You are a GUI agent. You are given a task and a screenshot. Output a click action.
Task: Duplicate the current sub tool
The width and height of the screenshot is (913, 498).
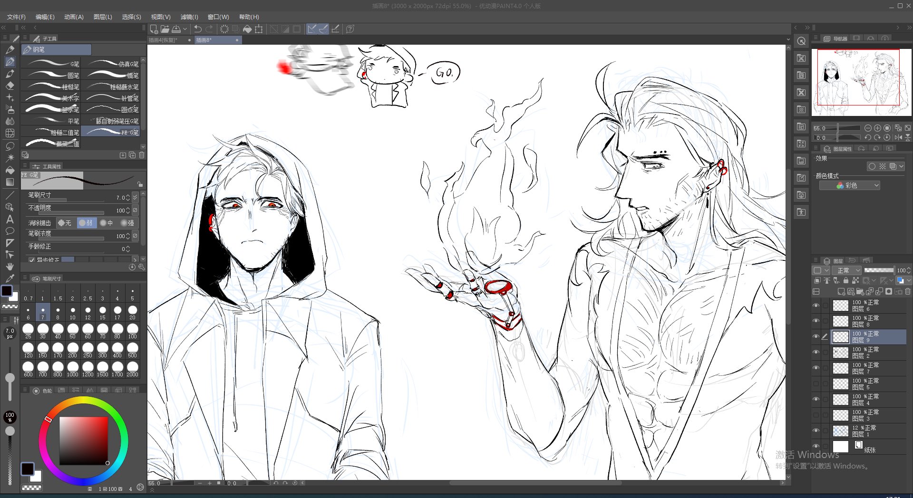tap(132, 155)
